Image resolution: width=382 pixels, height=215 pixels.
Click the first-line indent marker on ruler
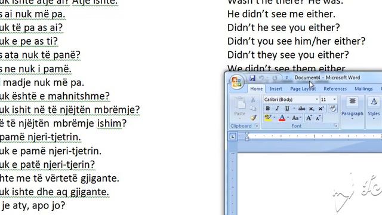tap(247, 134)
